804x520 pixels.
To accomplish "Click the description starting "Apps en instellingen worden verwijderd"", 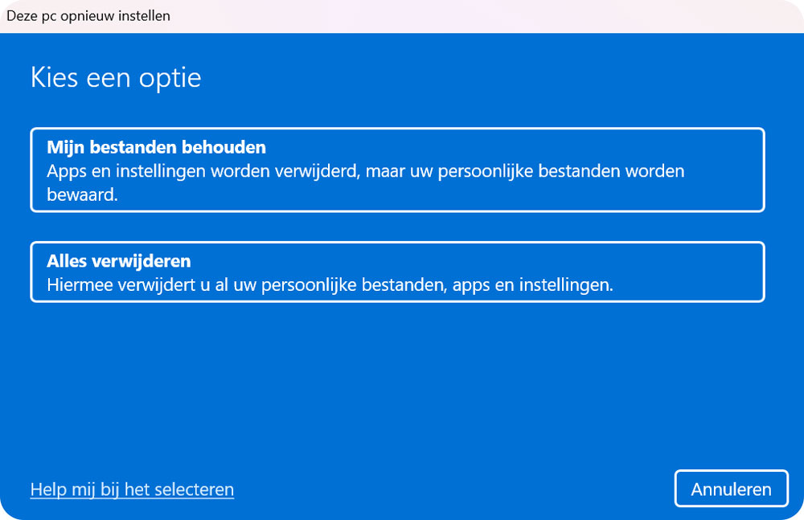I will [x=365, y=172].
